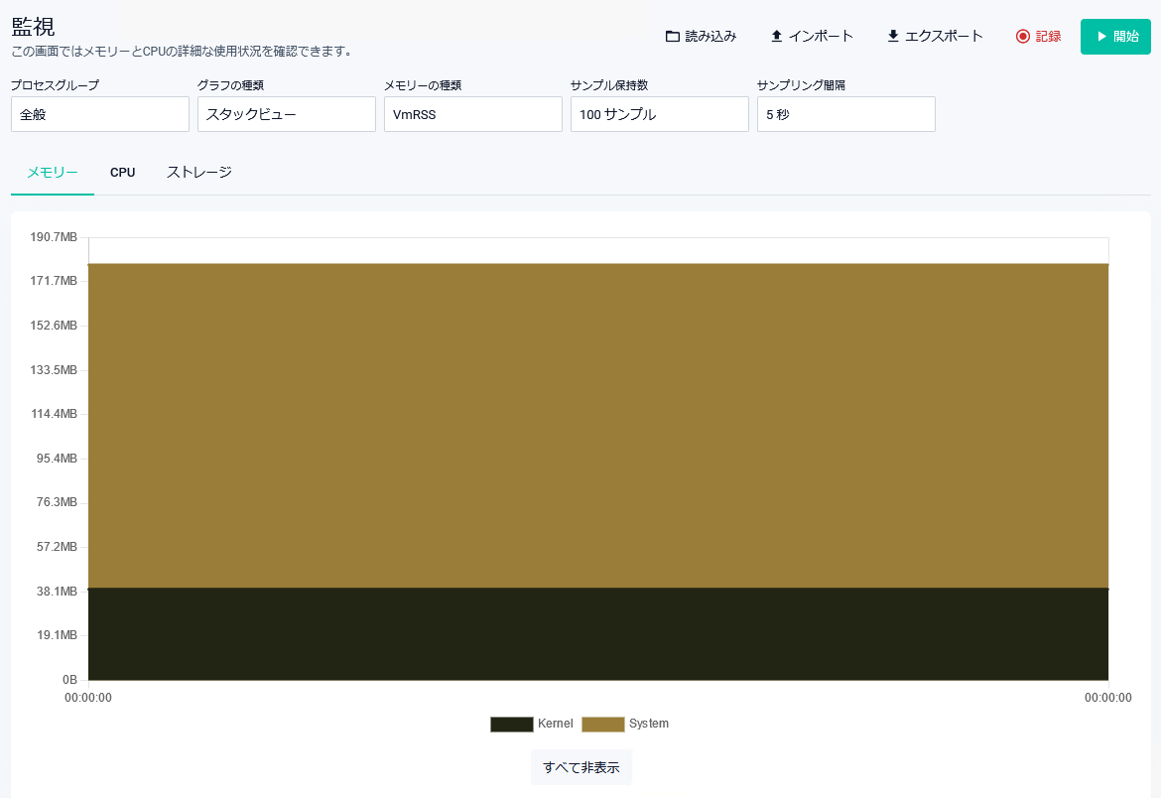Click the 読み込み button label

(x=710, y=37)
